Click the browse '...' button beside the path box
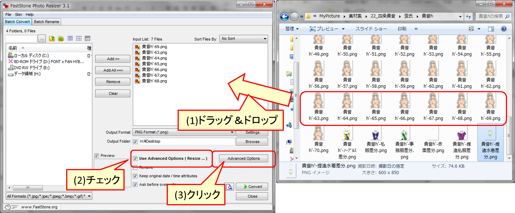Viewport: 515px width, 213px height. 42,39
